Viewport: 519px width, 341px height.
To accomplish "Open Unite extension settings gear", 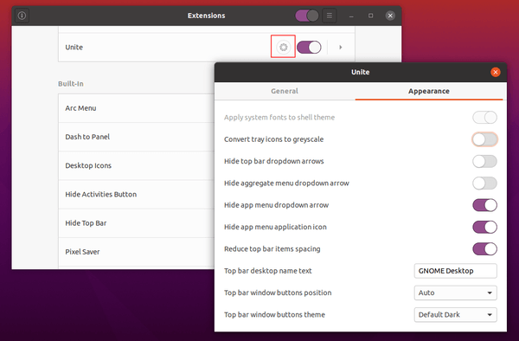I will (283, 47).
